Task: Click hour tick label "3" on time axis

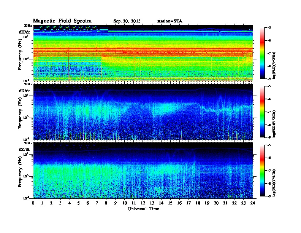Action: pos(61,203)
